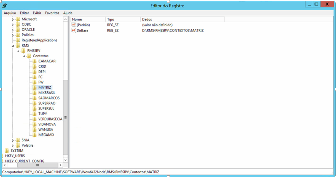Image resolution: width=336 pixels, height=177 pixels.
Task: Click the VIDANOVA folder icon
Action: 34,124
